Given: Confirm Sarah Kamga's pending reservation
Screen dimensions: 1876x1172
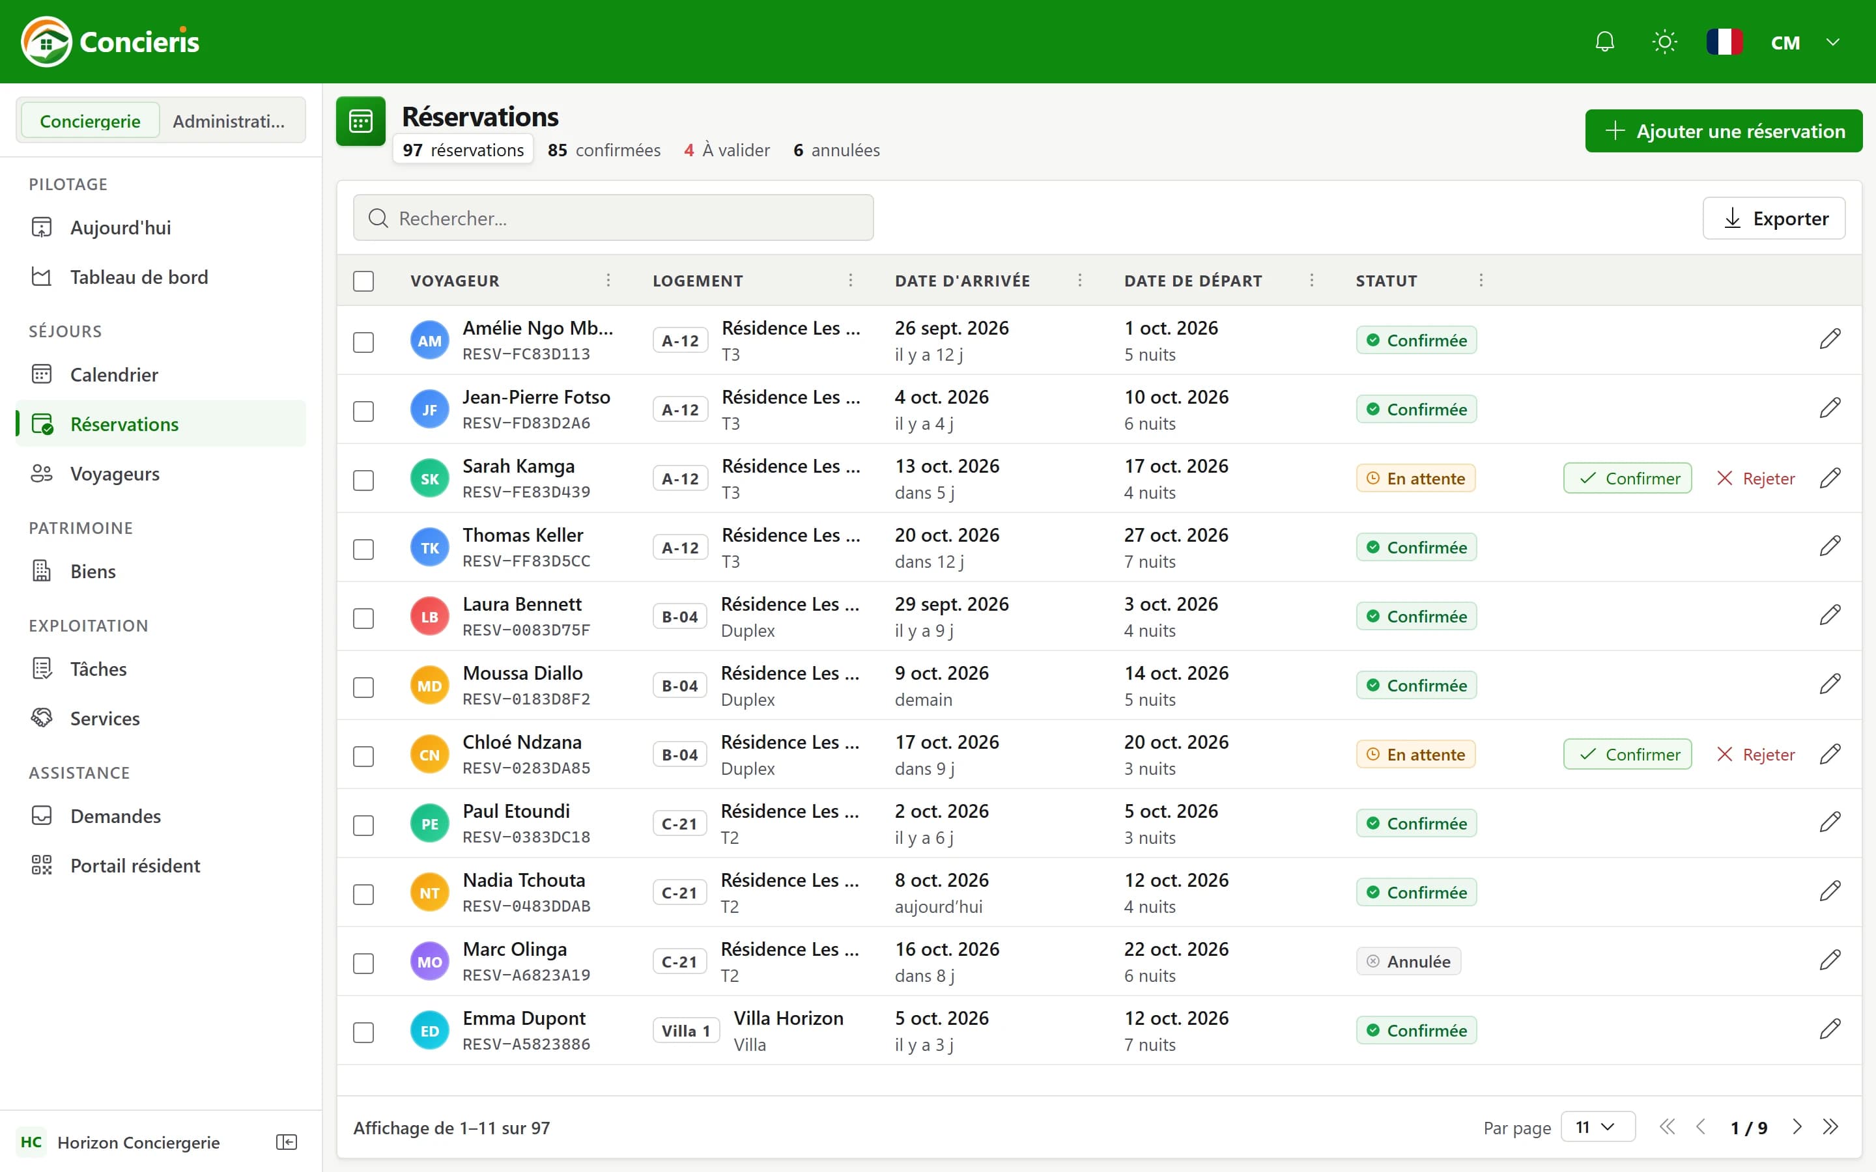Looking at the screenshot, I should pyautogui.click(x=1627, y=479).
